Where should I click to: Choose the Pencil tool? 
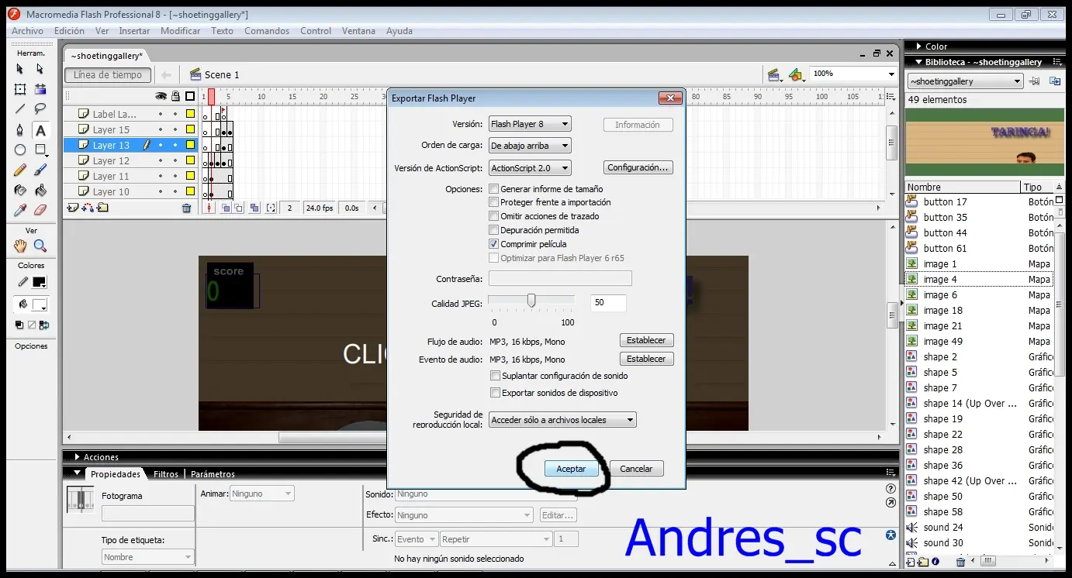pyautogui.click(x=20, y=170)
